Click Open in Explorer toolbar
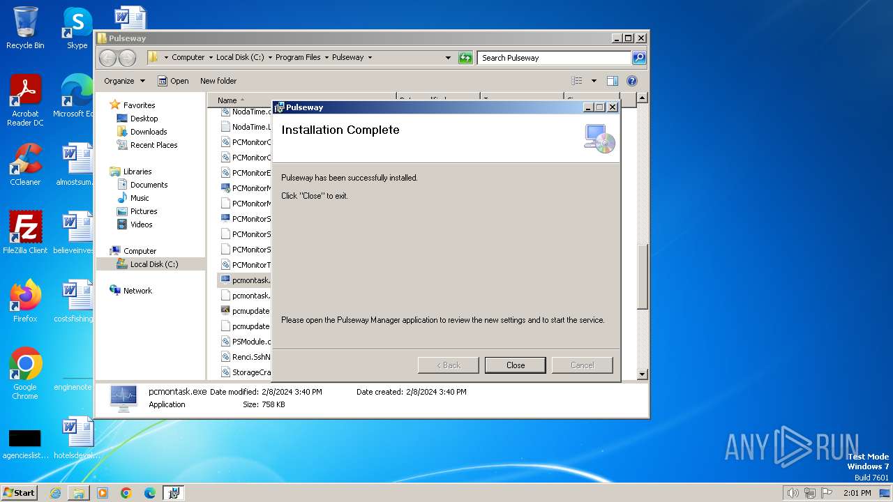The height and width of the screenshot is (502, 893). pyautogui.click(x=173, y=81)
